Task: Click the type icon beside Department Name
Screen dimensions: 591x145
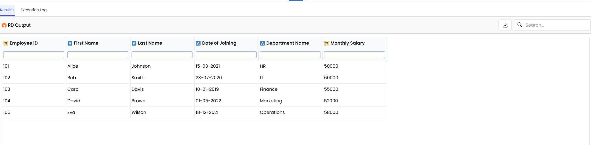Action: pos(262,43)
